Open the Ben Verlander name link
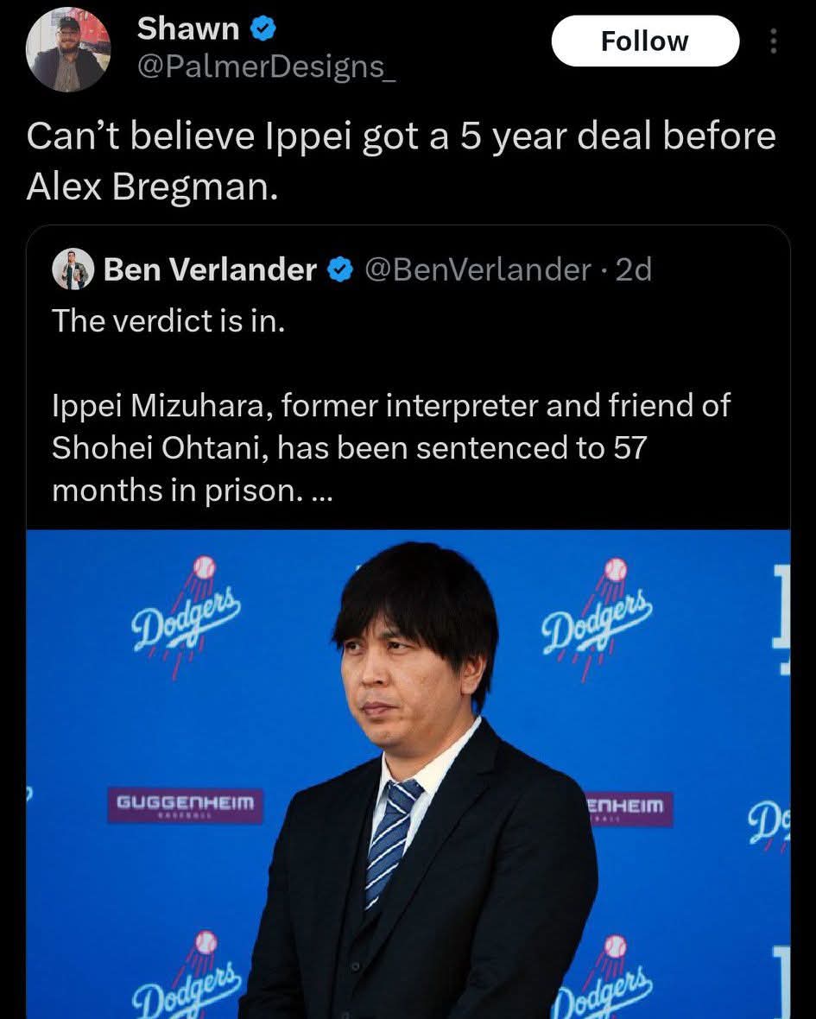Screen dimensions: 816x1019 pyautogui.click(x=210, y=271)
